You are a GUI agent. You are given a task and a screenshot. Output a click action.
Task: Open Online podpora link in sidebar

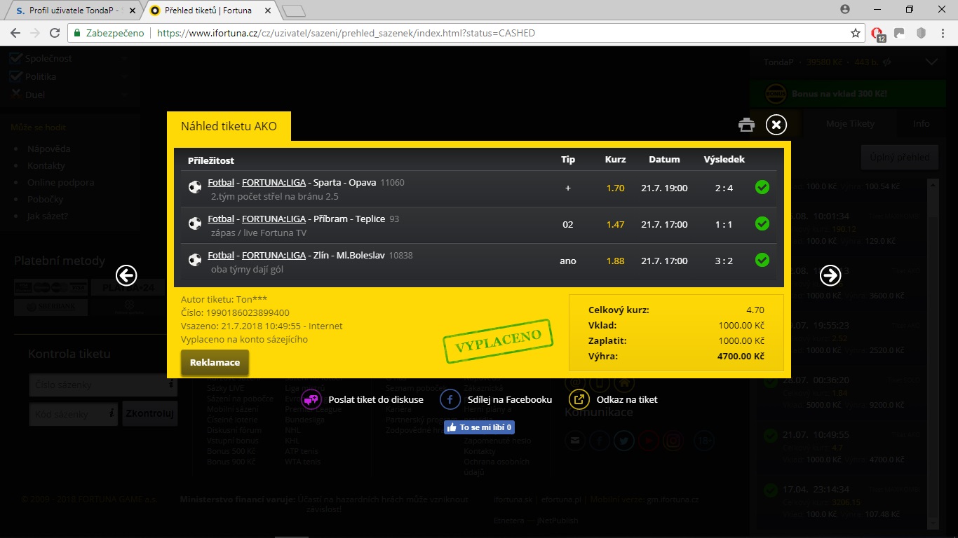tap(60, 182)
